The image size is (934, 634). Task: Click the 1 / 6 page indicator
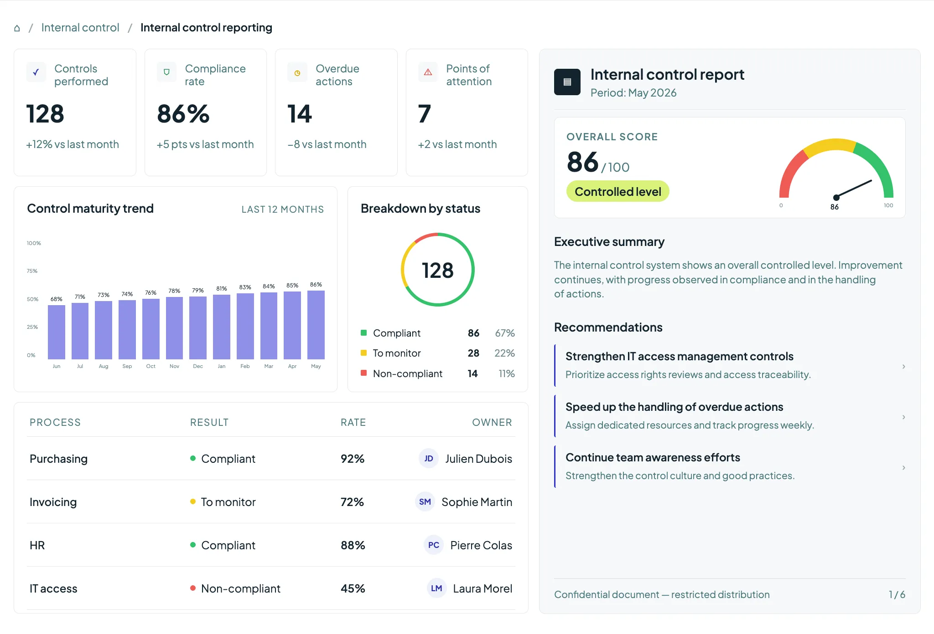[x=897, y=594]
